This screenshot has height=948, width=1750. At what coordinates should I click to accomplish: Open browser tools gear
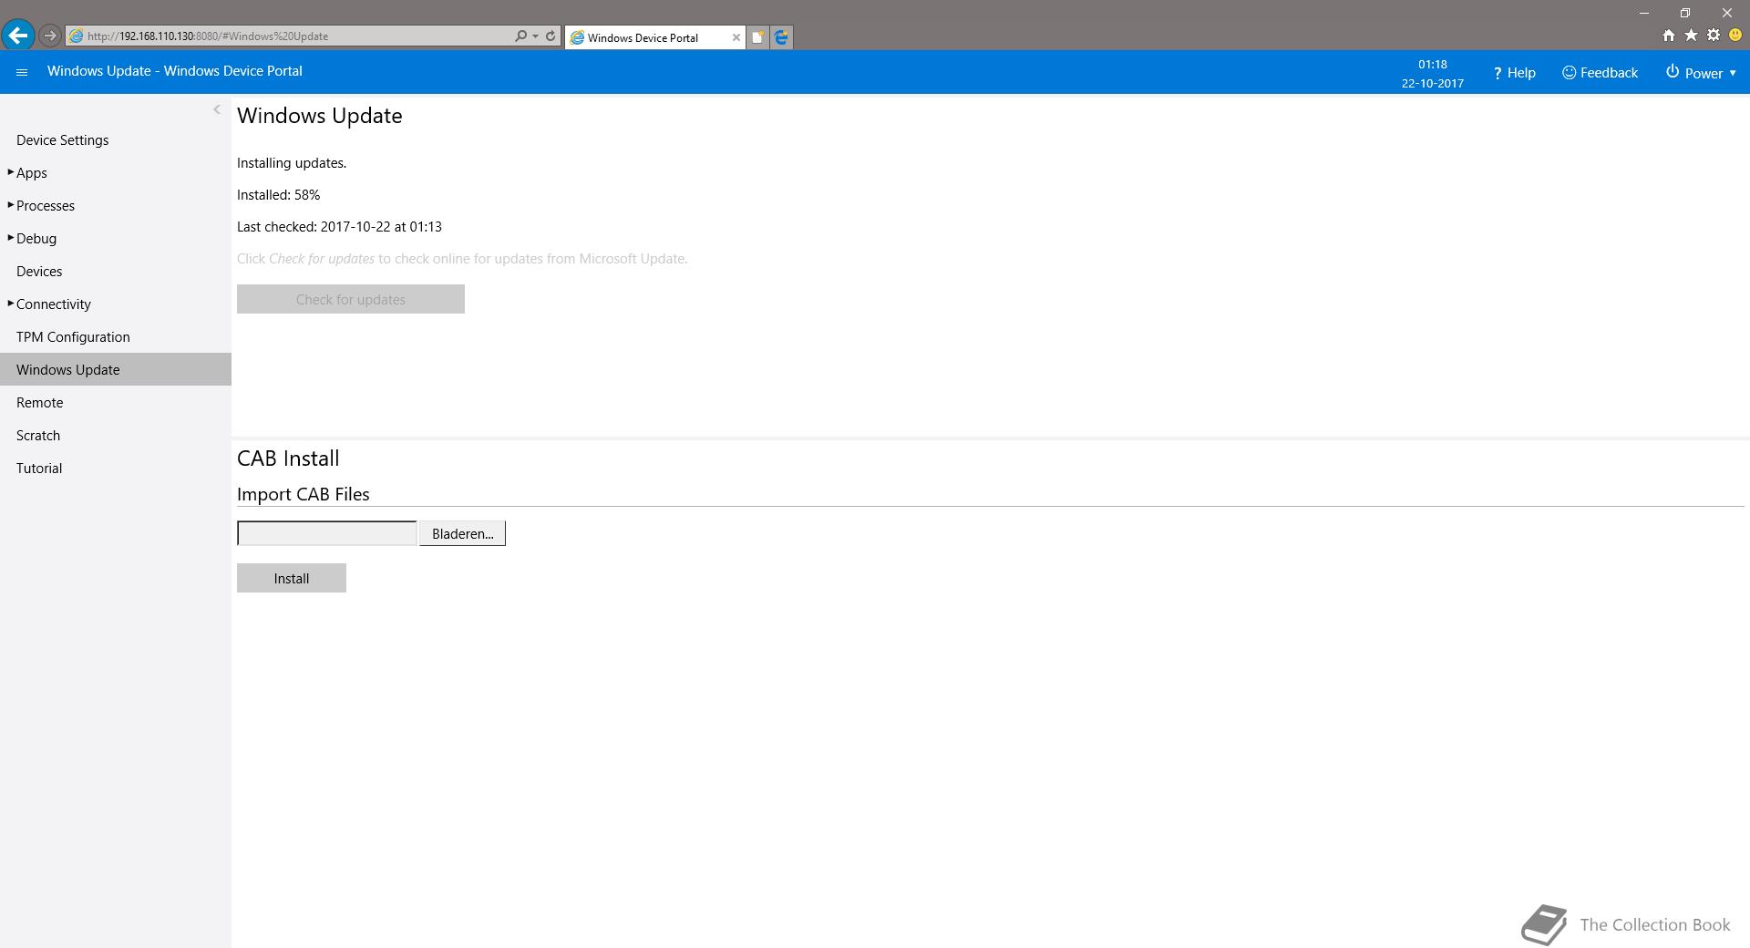(x=1714, y=36)
